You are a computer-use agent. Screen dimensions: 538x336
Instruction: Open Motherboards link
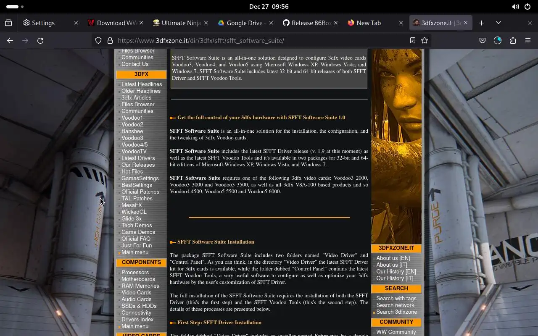point(138,279)
